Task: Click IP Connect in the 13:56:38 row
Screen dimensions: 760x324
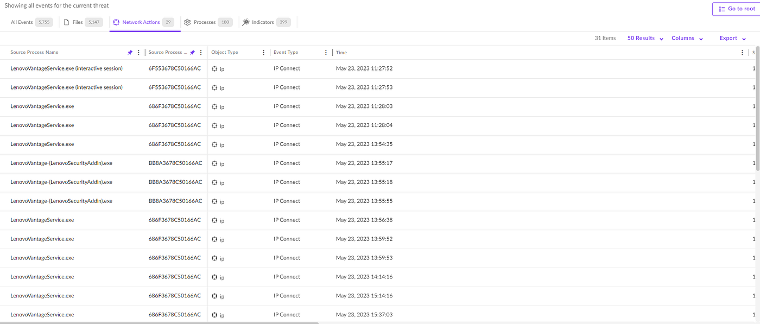Action: coord(287,220)
